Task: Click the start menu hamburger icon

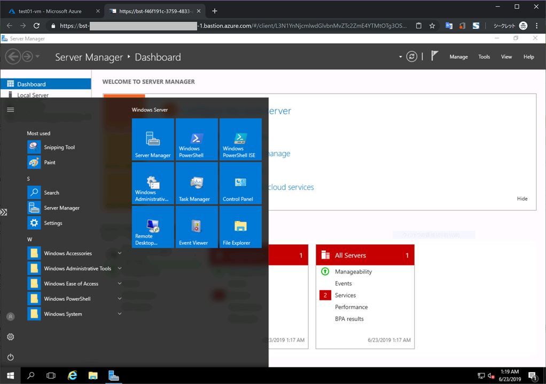Action: click(x=11, y=110)
